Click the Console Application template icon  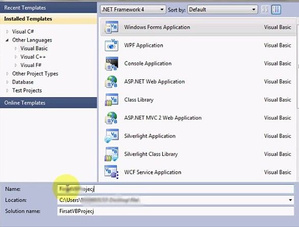click(111, 63)
